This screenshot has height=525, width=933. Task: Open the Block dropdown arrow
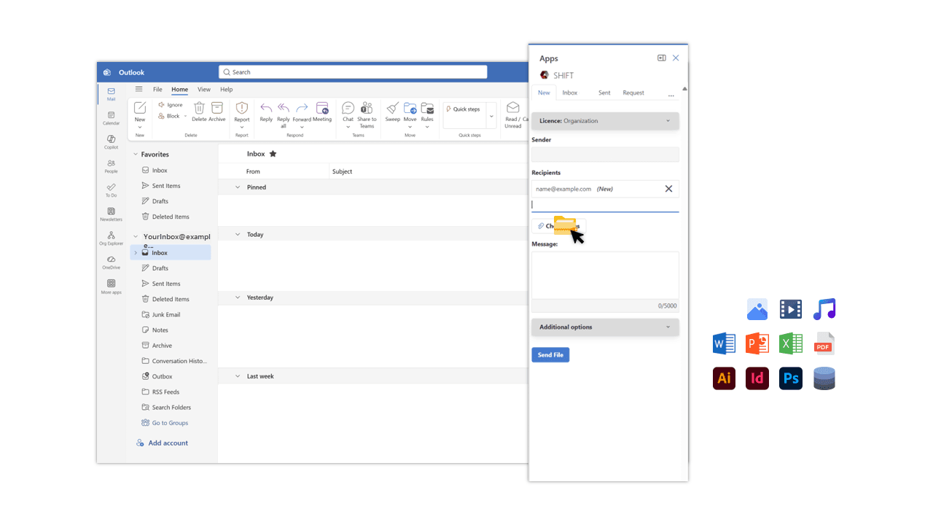click(x=185, y=116)
